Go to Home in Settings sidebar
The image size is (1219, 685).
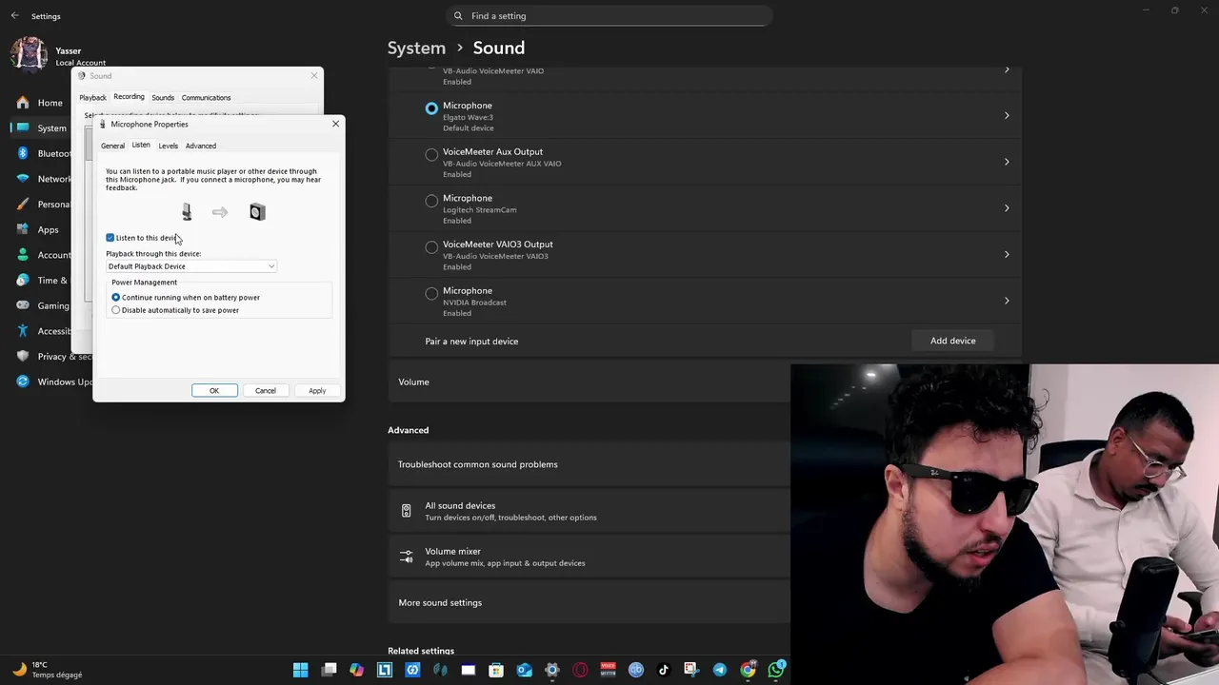click(x=48, y=103)
